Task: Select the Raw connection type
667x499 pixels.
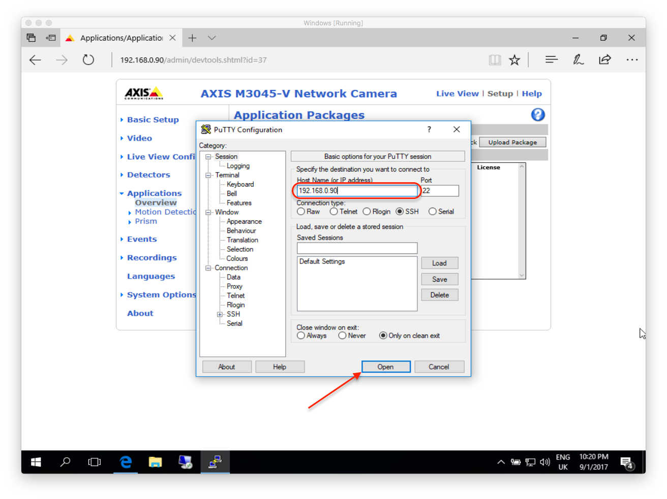Action: point(301,212)
